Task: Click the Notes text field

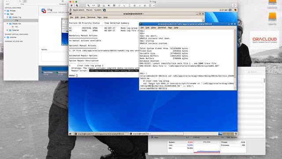Action: tap(55, 57)
